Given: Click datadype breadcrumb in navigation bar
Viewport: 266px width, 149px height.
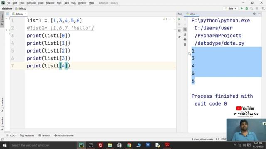Looking at the screenshot, I should [x=7, y=8].
